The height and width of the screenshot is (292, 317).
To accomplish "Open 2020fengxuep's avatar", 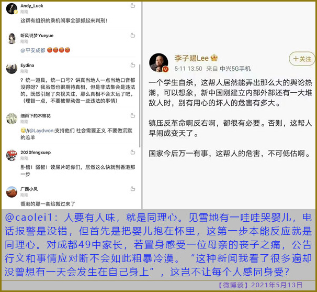I will 12,155.
